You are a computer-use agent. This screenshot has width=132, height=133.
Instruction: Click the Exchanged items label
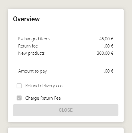(x=34, y=39)
